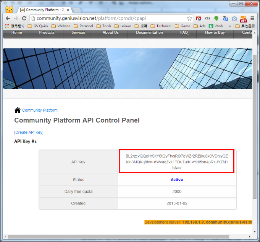Open the Leisure bookmark folder
Viewport: 260px width, 242px height.
tap(123, 26)
